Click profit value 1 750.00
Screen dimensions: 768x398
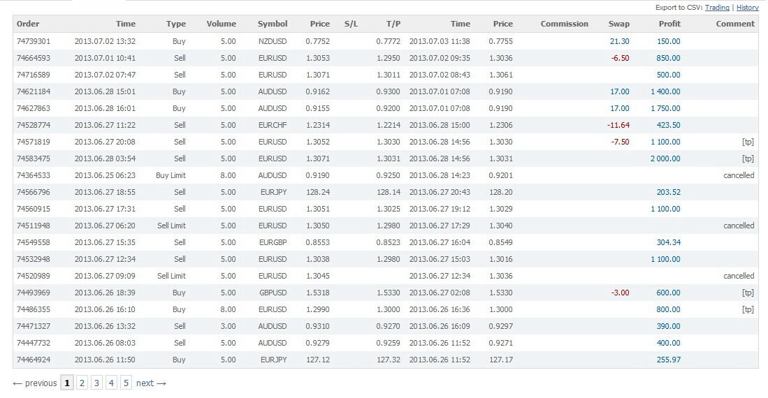point(665,108)
